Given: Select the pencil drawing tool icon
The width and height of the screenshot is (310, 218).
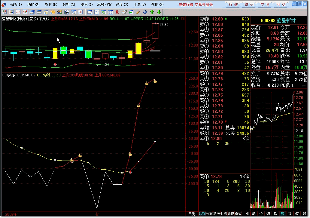Looking at the screenshot, I should (138, 12).
